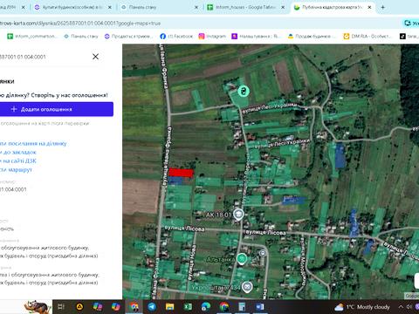Open Excel from the taskbar

188,307
